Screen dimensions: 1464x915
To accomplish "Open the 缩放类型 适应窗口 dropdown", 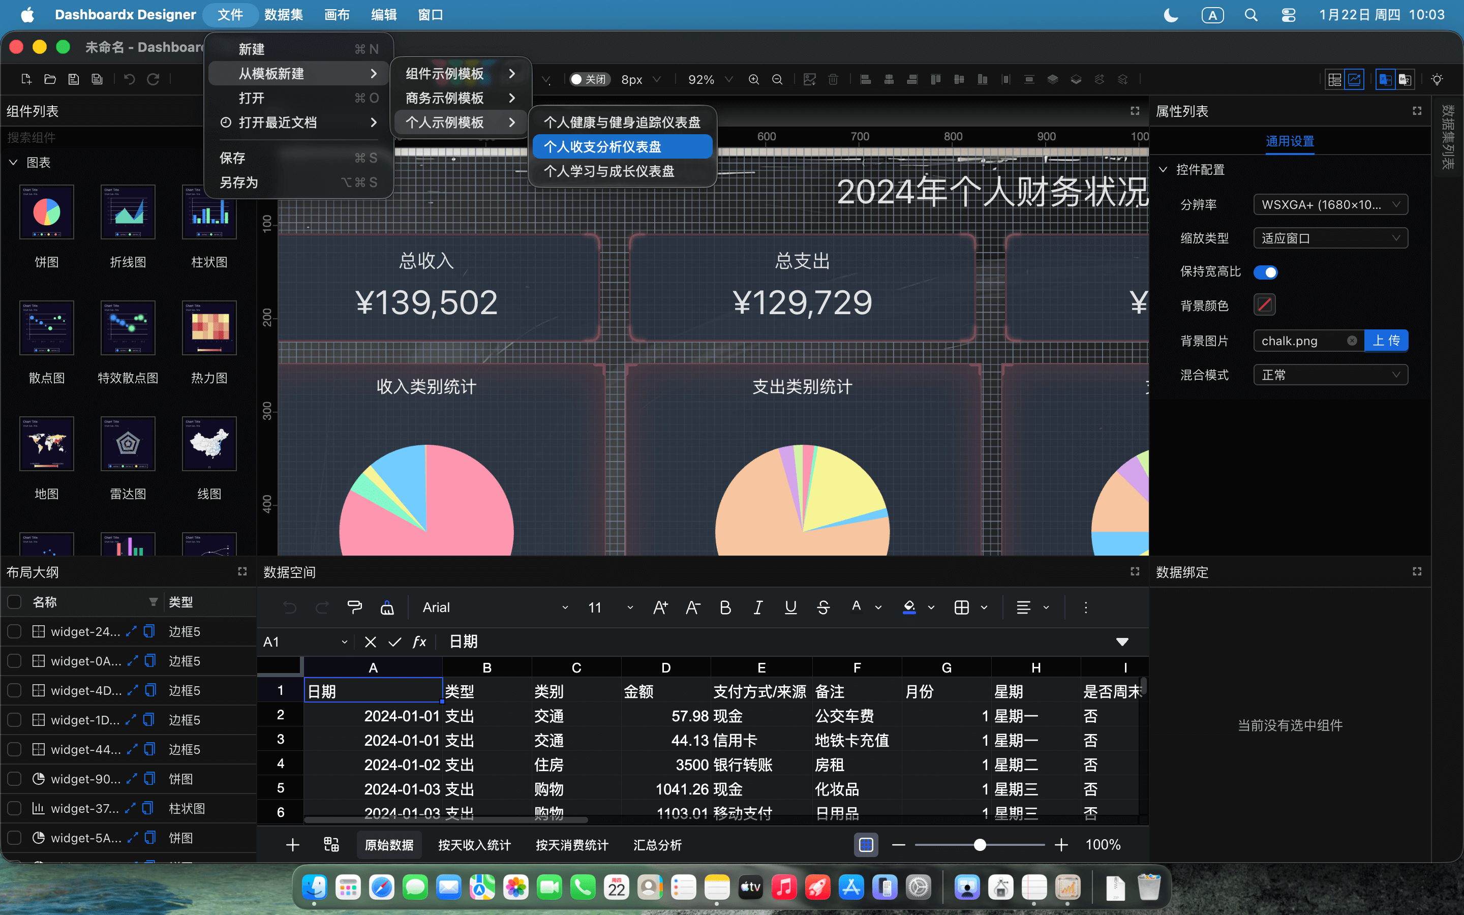I will pos(1330,238).
